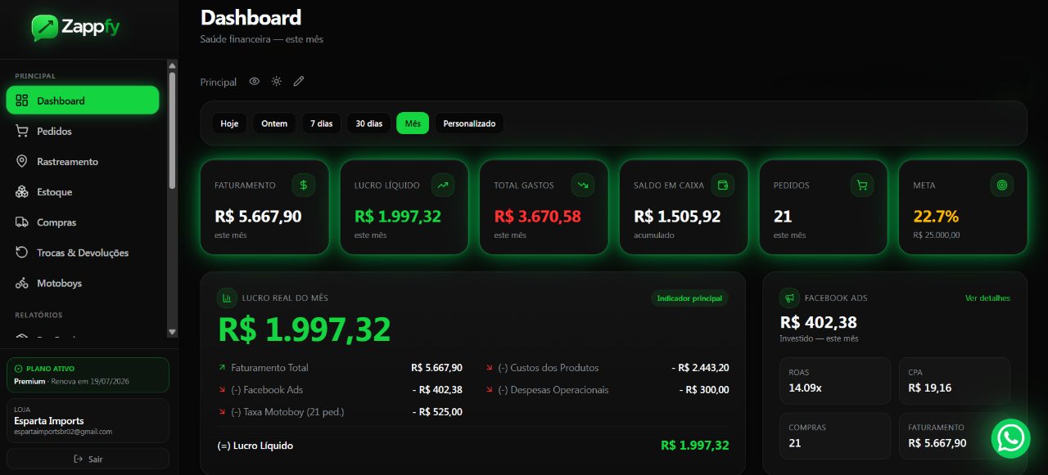Open Dashboard in the sidebar
Viewport: 1048px width, 475px height.
coord(83,101)
